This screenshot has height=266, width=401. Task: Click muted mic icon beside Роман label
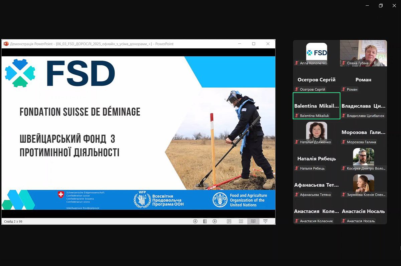(344, 89)
